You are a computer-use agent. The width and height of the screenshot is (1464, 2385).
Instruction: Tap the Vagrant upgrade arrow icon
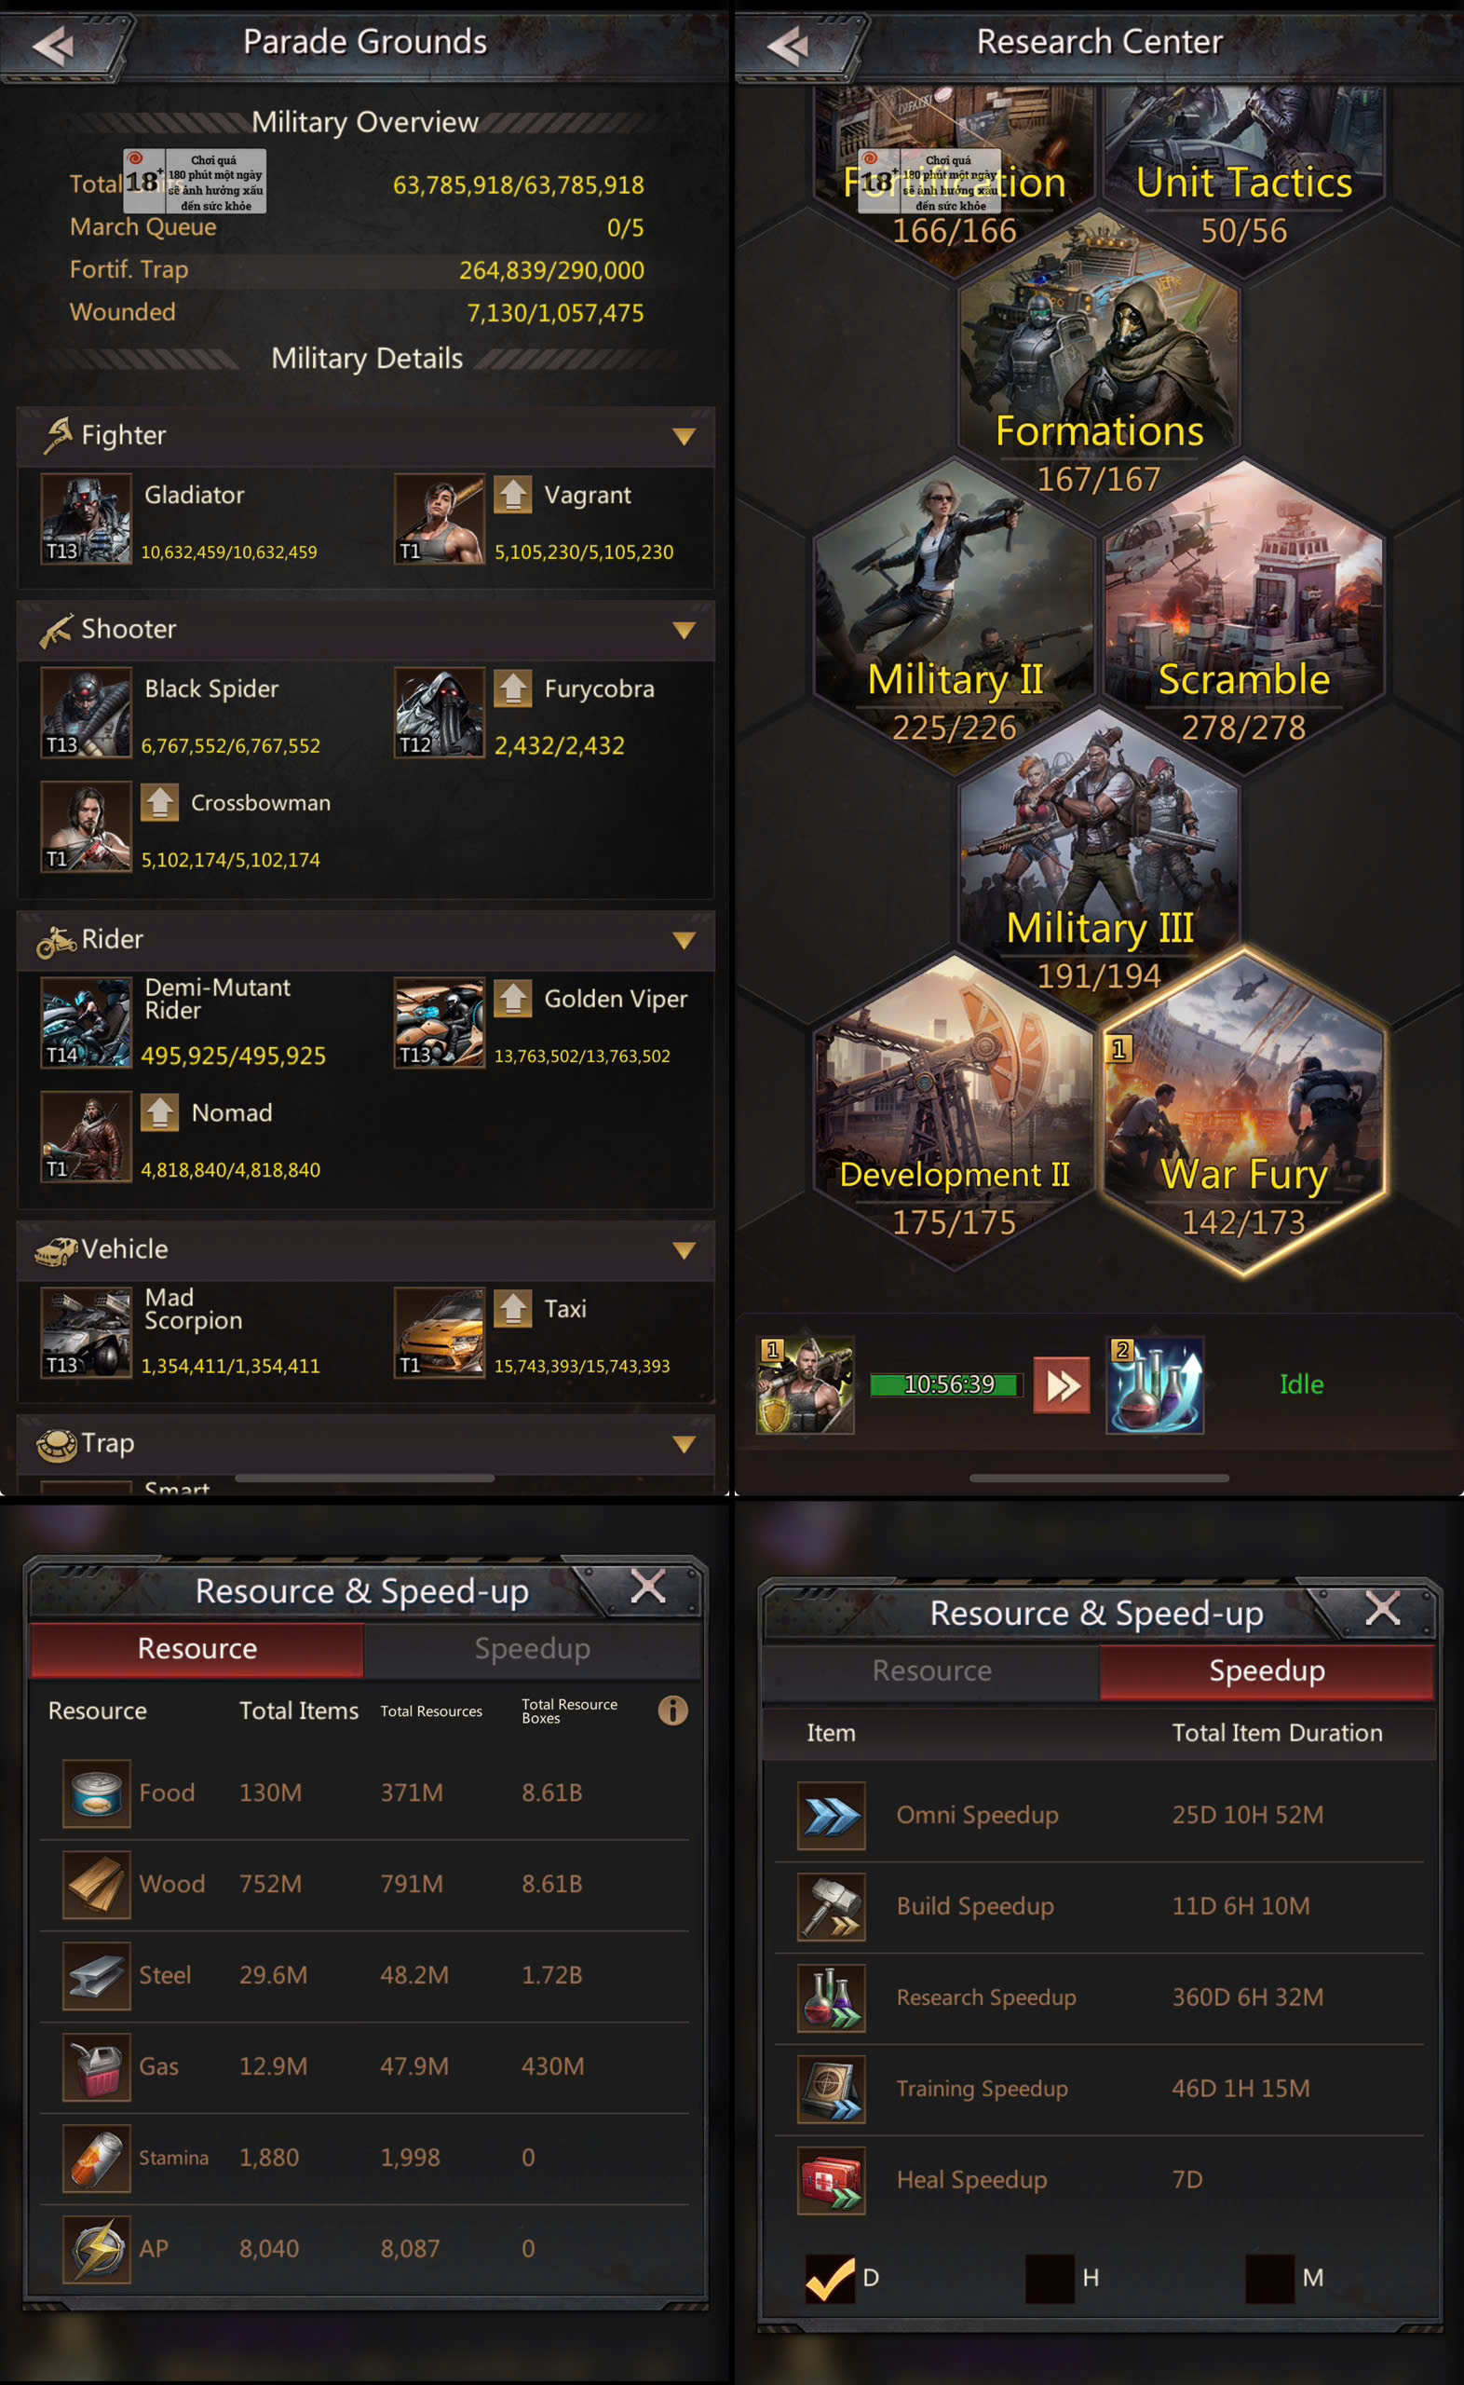pyautogui.click(x=513, y=495)
